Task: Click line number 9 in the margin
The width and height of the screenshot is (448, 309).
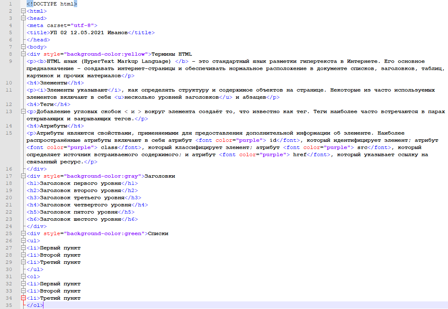Action: 11,61
